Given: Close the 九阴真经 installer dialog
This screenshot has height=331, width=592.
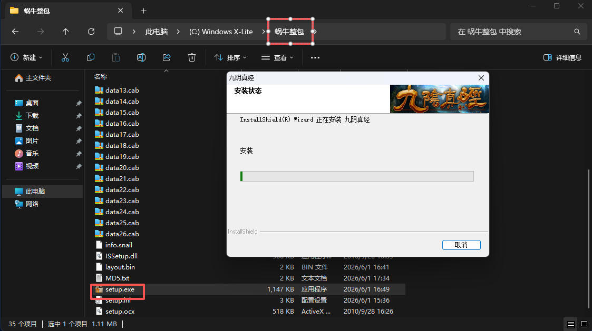Looking at the screenshot, I should [481, 78].
